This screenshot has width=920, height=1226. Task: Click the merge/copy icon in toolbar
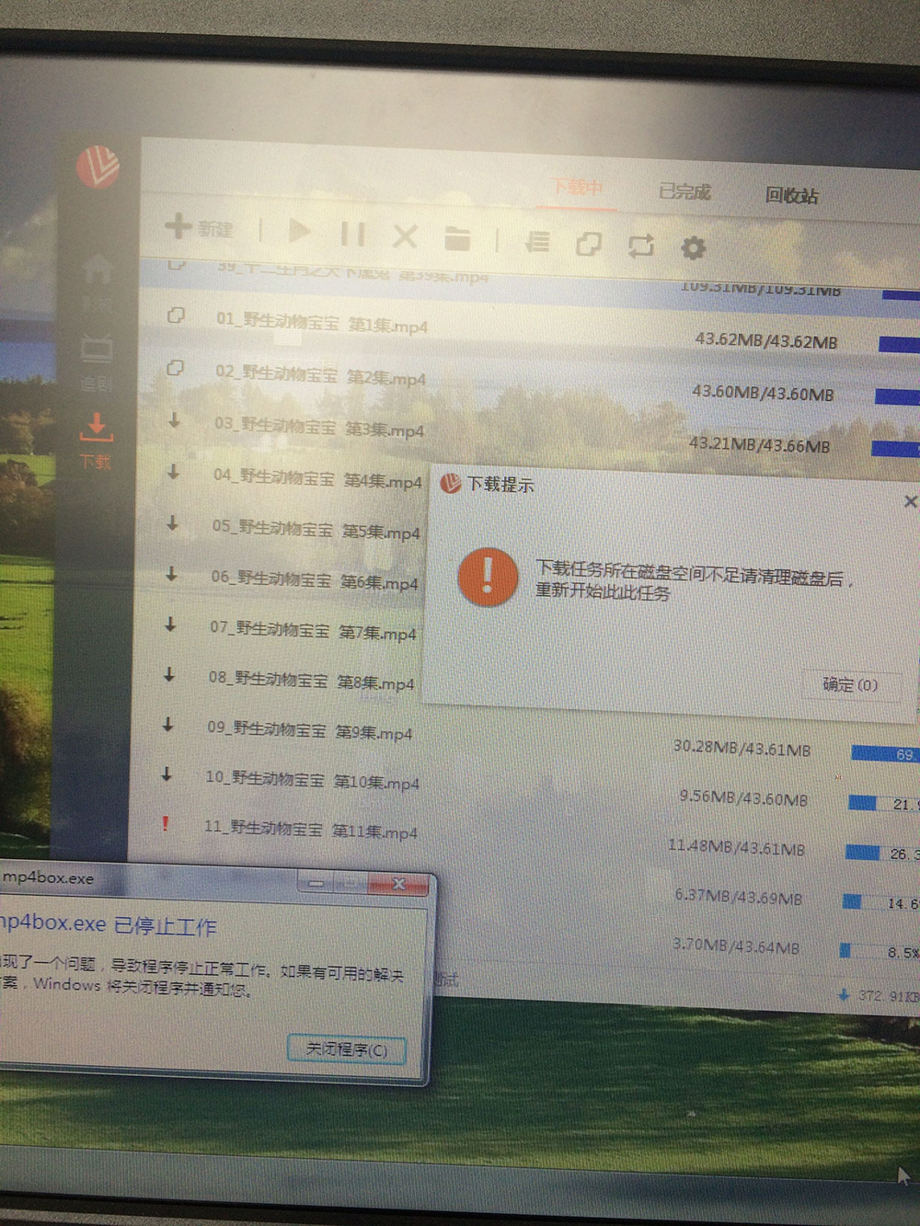pyautogui.click(x=588, y=244)
